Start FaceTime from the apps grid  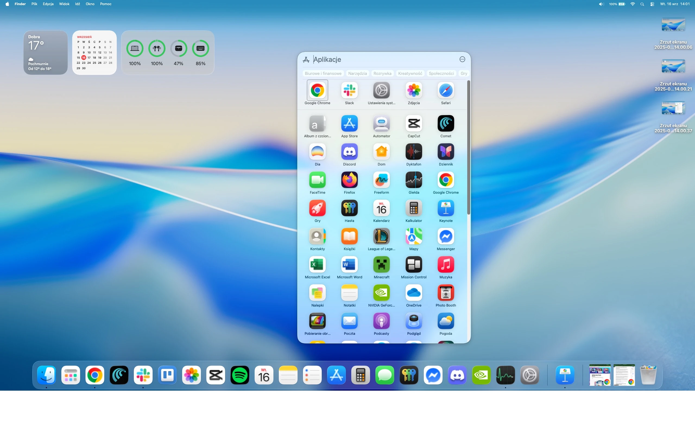pyautogui.click(x=317, y=180)
